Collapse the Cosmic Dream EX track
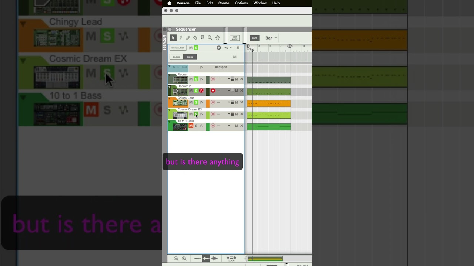Screen dimensions: 474x266 tap(170, 110)
